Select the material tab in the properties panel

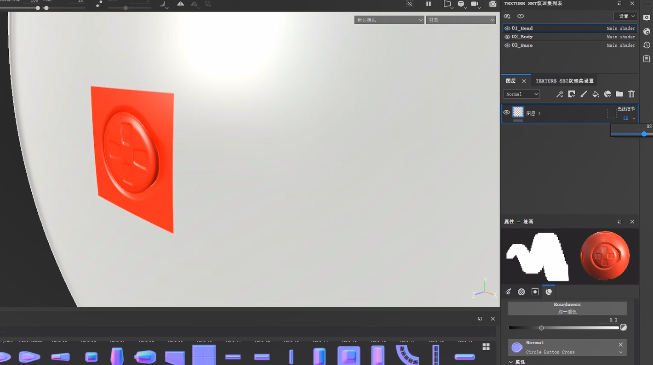click(549, 292)
